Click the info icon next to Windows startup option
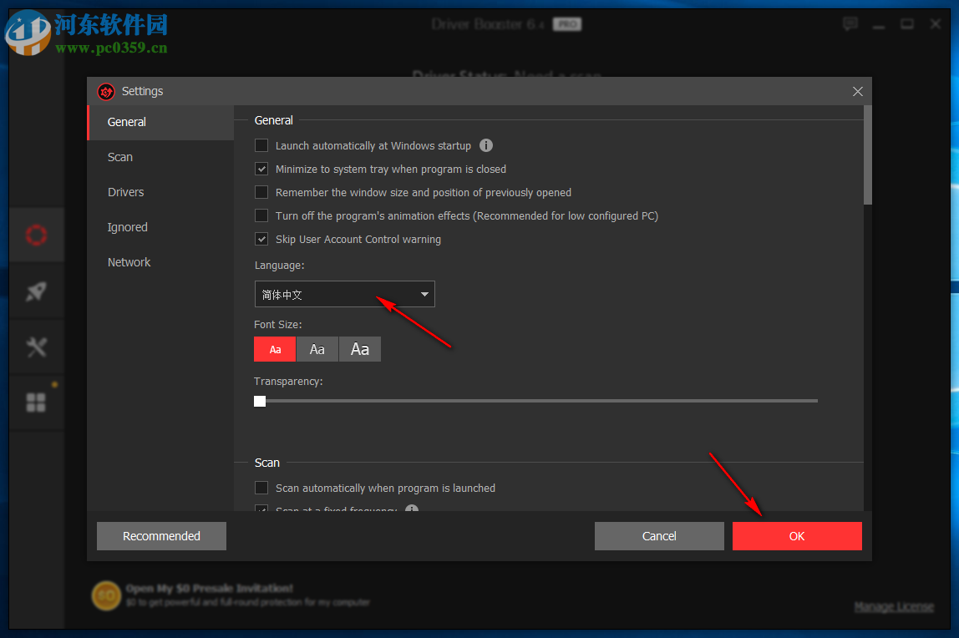The width and height of the screenshot is (959, 638). (x=485, y=145)
